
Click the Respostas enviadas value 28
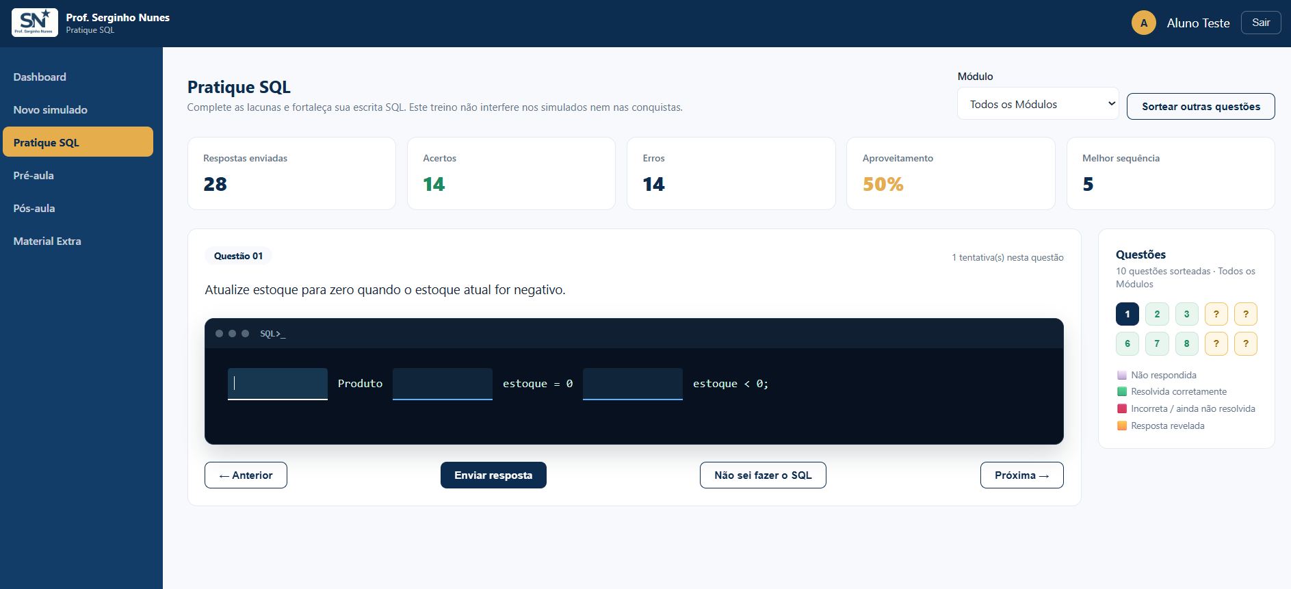coord(215,184)
